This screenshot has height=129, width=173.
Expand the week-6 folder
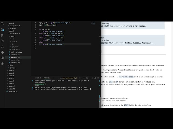pyautogui.click(x=19, y=76)
